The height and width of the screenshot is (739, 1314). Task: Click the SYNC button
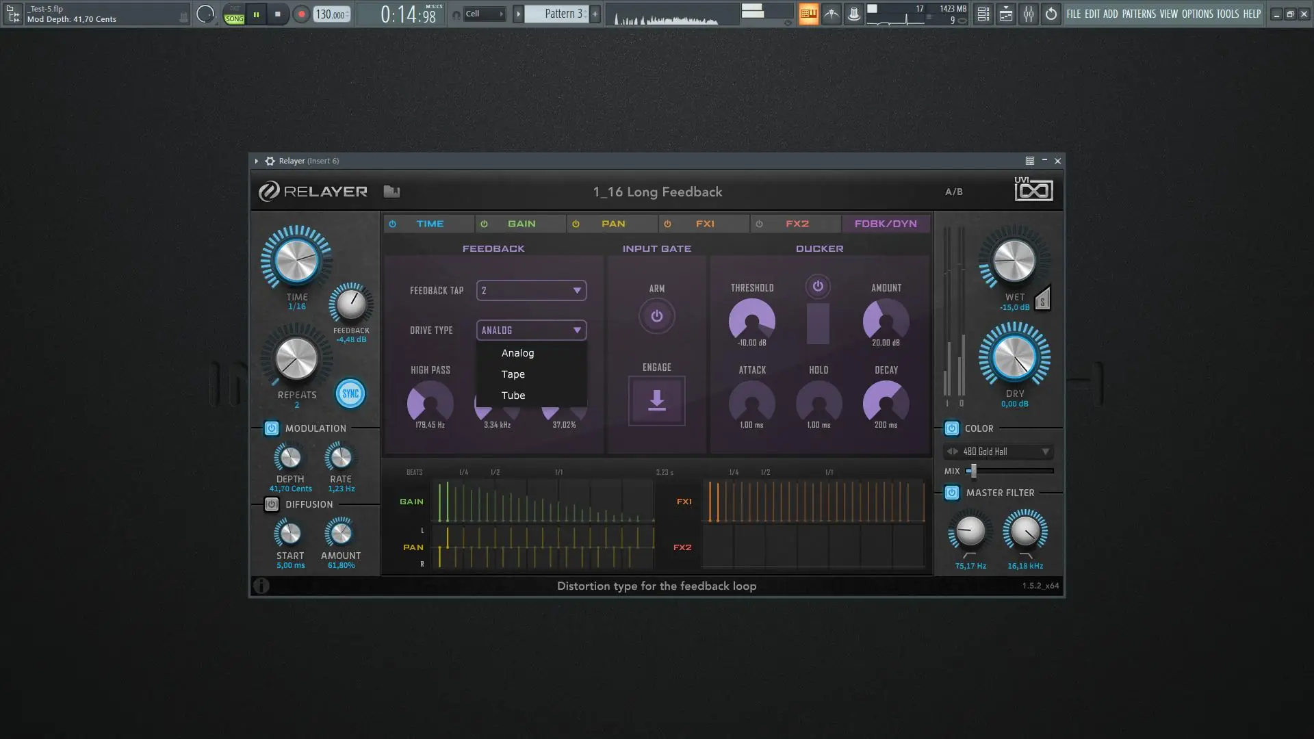[x=350, y=393]
